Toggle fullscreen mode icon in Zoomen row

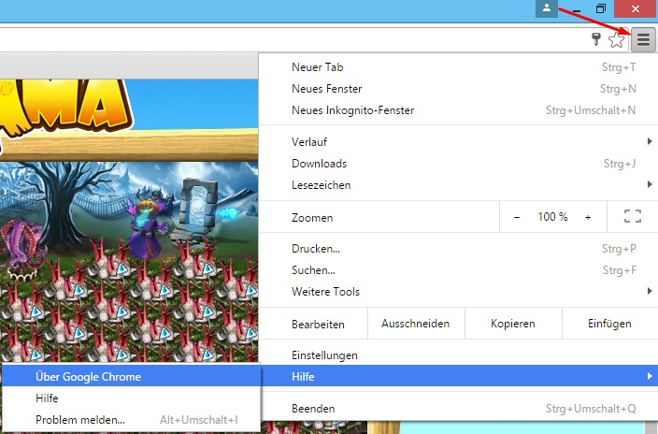click(x=633, y=216)
